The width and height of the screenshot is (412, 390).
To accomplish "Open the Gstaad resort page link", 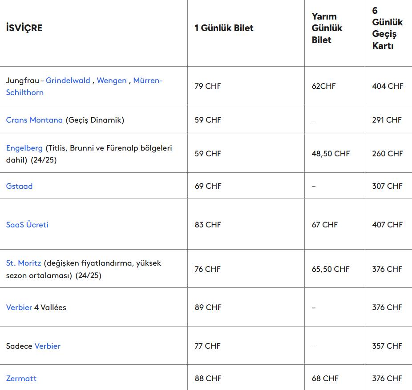I will coord(19,186).
